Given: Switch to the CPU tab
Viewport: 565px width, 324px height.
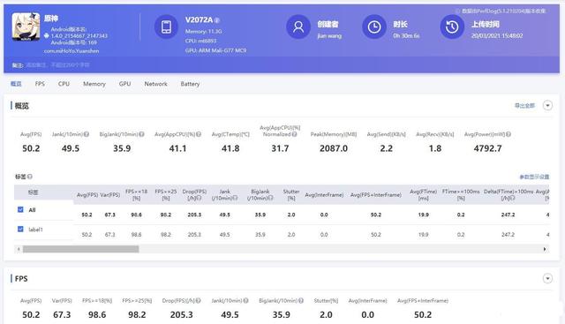Looking at the screenshot, I should click(x=64, y=84).
